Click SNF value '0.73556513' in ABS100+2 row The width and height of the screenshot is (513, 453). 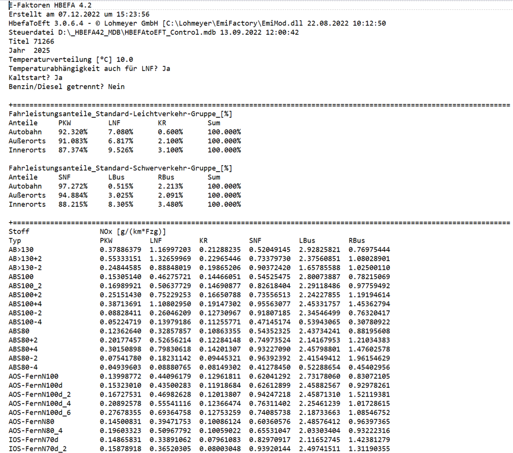270,295
